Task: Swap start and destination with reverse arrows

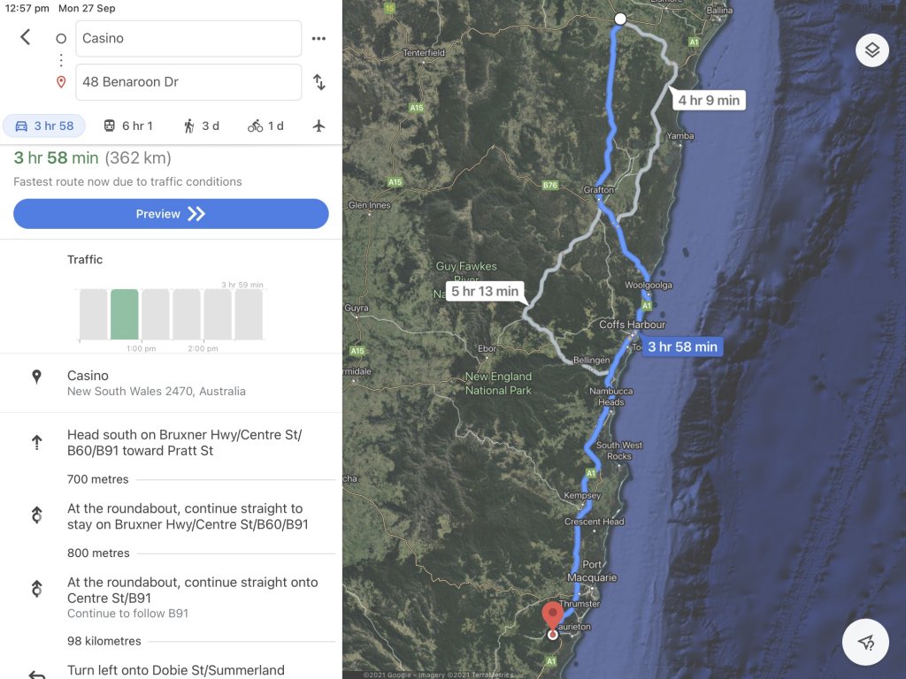Action: point(319,82)
